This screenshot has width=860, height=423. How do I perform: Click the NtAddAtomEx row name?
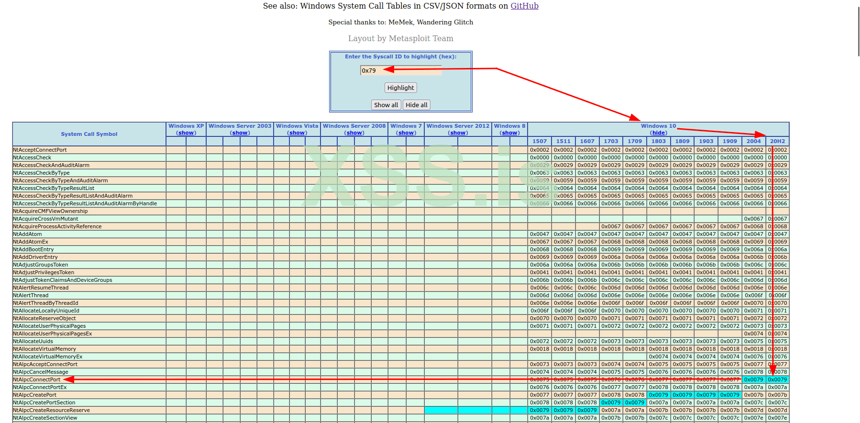[31, 242]
